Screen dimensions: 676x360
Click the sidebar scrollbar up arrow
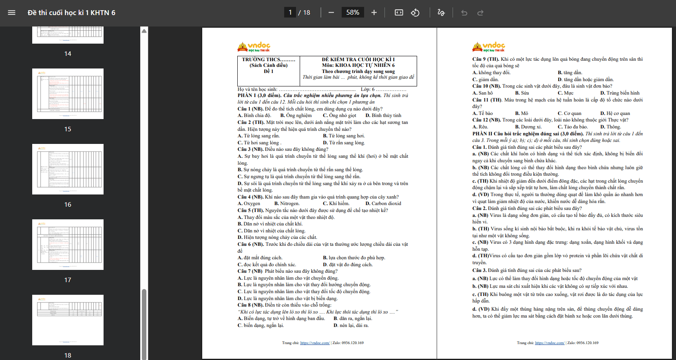click(144, 31)
